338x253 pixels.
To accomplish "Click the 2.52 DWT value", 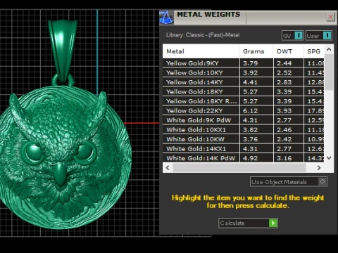I will coord(284,72).
